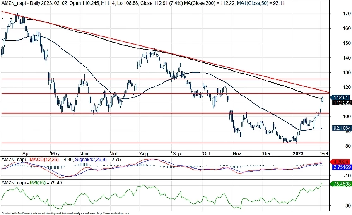Click the 140 price axis label
The height and width of the screenshot is (215, 352).
point(347,58)
